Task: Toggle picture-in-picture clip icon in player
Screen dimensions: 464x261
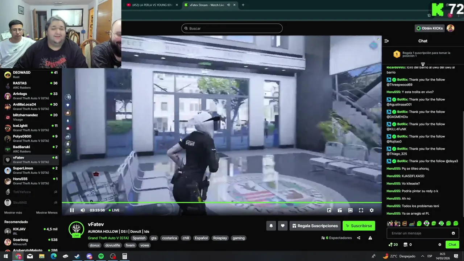Action: [x=340, y=210]
